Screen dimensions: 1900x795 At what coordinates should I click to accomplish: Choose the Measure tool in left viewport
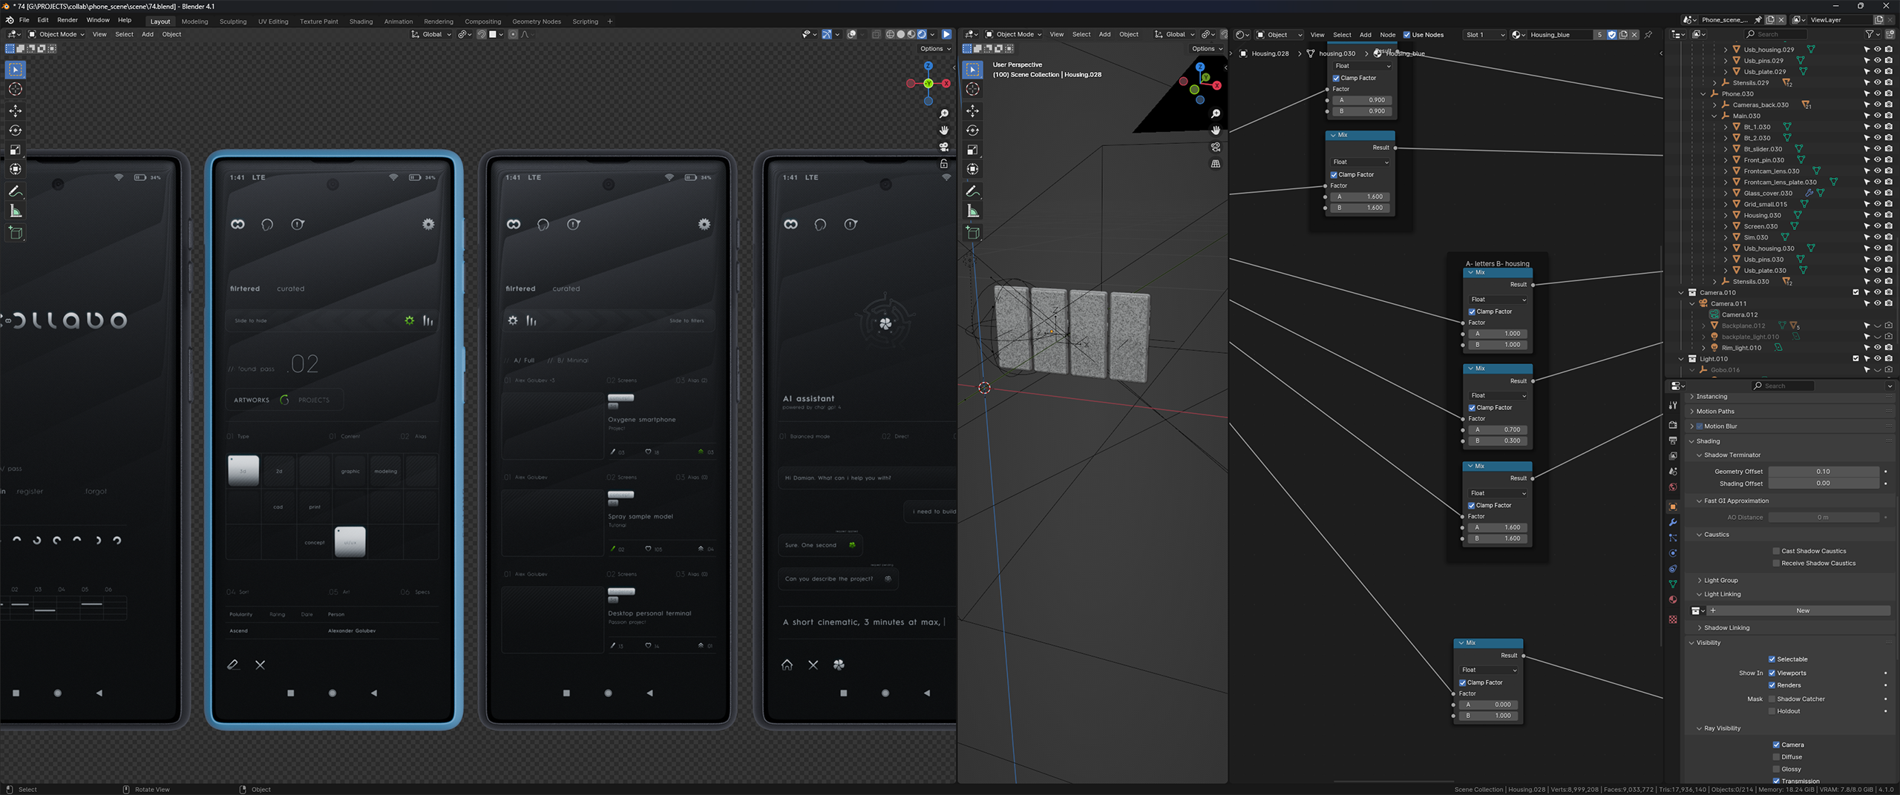tap(16, 212)
